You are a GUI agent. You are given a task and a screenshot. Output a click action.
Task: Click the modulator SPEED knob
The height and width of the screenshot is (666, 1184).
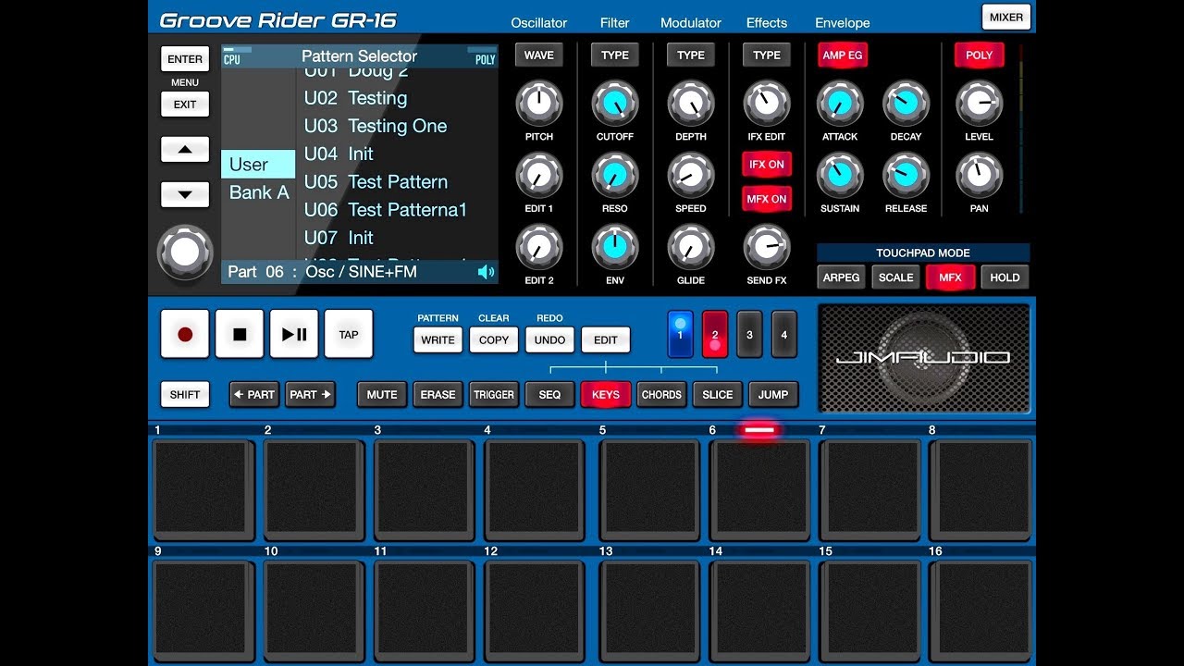click(x=691, y=176)
